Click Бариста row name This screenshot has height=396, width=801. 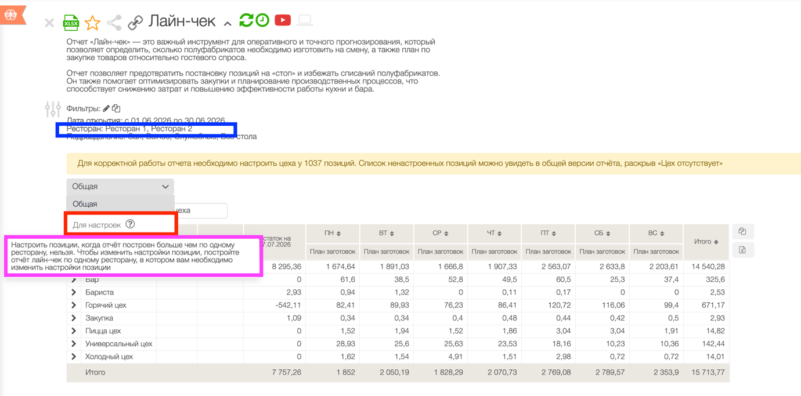(99, 292)
